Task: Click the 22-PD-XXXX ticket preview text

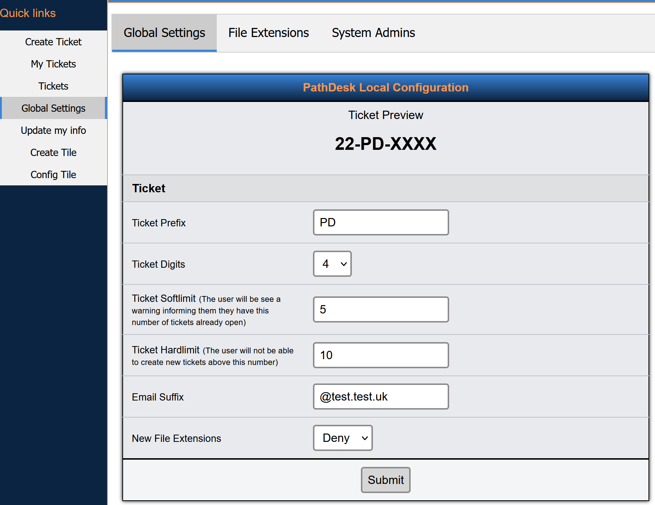Action: [385, 144]
